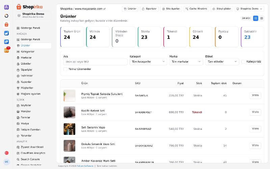Click price 540,00 TRY
The image size is (270, 169).
tap(176, 129)
